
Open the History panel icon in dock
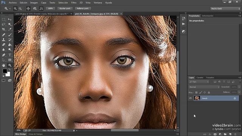pos(183,19)
